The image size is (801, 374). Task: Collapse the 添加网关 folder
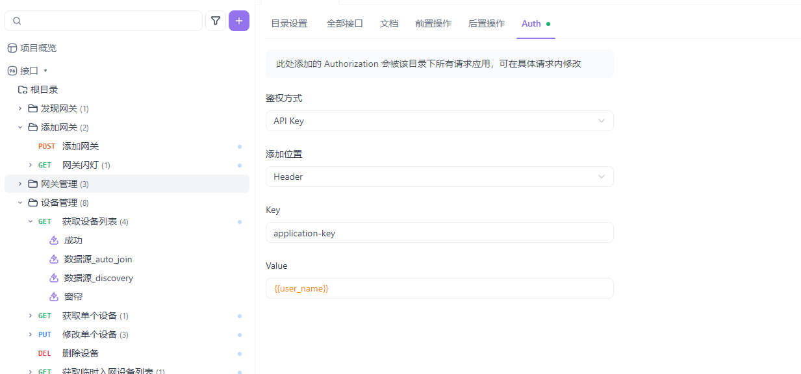20,127
